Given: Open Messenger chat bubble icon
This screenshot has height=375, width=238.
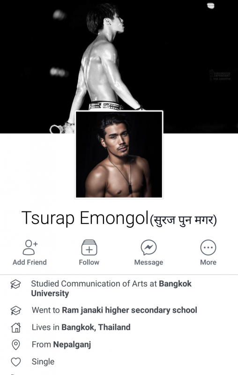Looking at the screenshot, I should [x=149, y=247].
